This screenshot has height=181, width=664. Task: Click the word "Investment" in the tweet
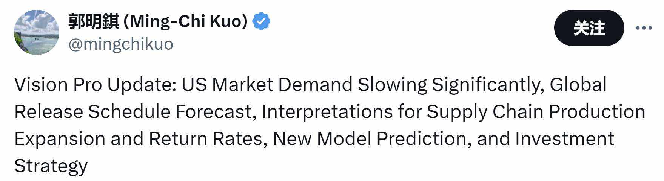[x=564, y=139]
